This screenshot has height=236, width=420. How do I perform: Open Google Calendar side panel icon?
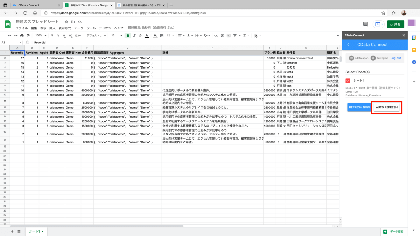[414, 38]
